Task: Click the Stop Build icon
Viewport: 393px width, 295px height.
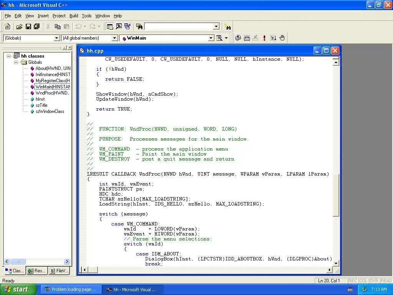Action: (255, 38)
